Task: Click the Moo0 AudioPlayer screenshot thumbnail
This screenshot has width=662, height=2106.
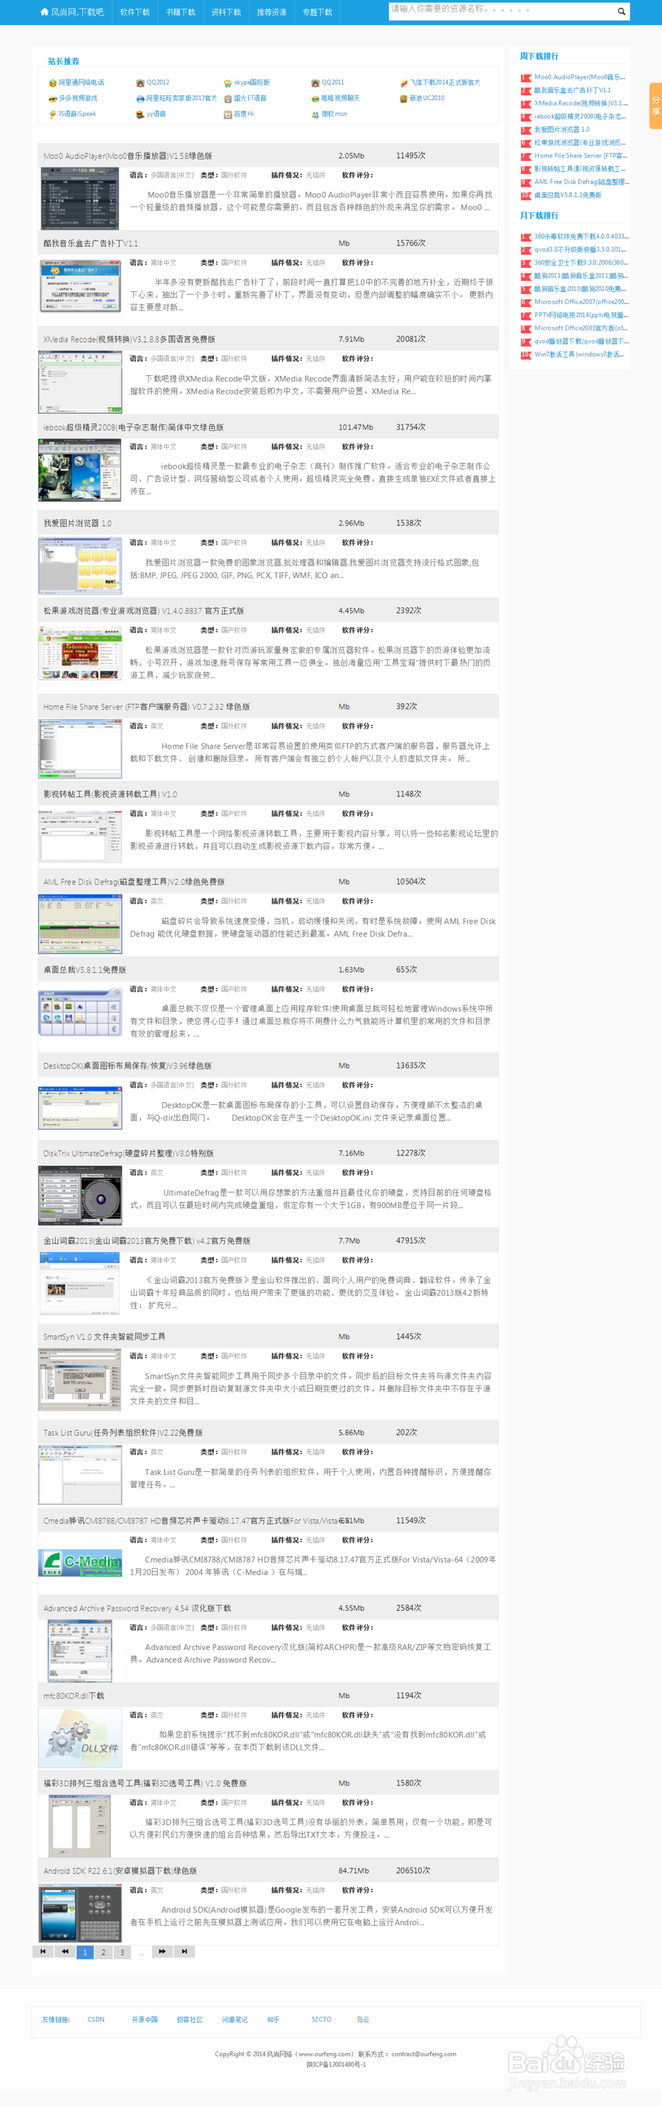Action: point(79,199)
